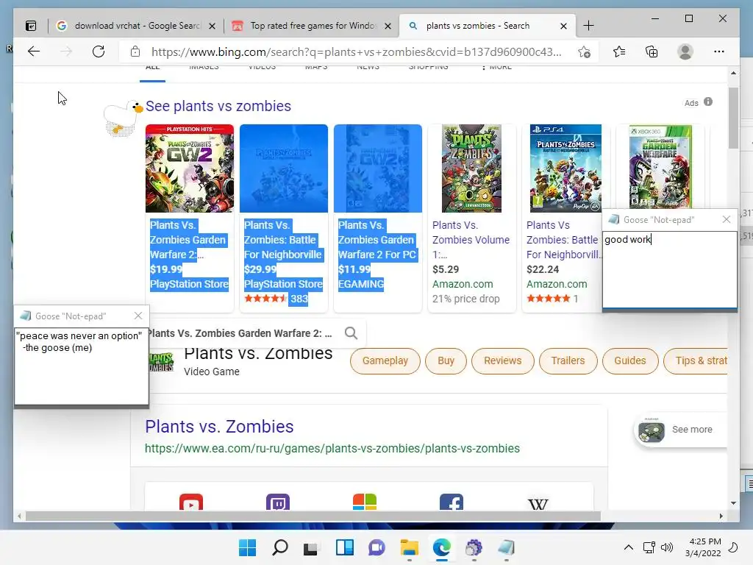Open Task View on taskbar
Viewport: 753px width, 565px height.
click(311, 547)
